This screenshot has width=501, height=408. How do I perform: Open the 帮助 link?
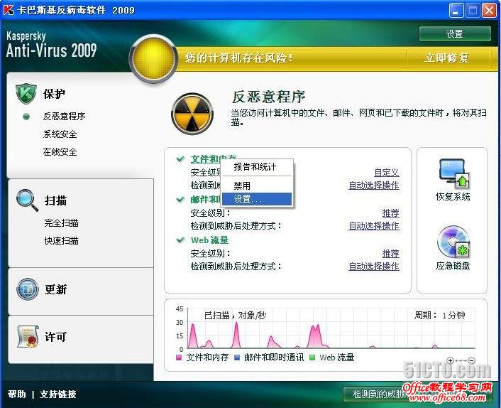pos(16,394)
